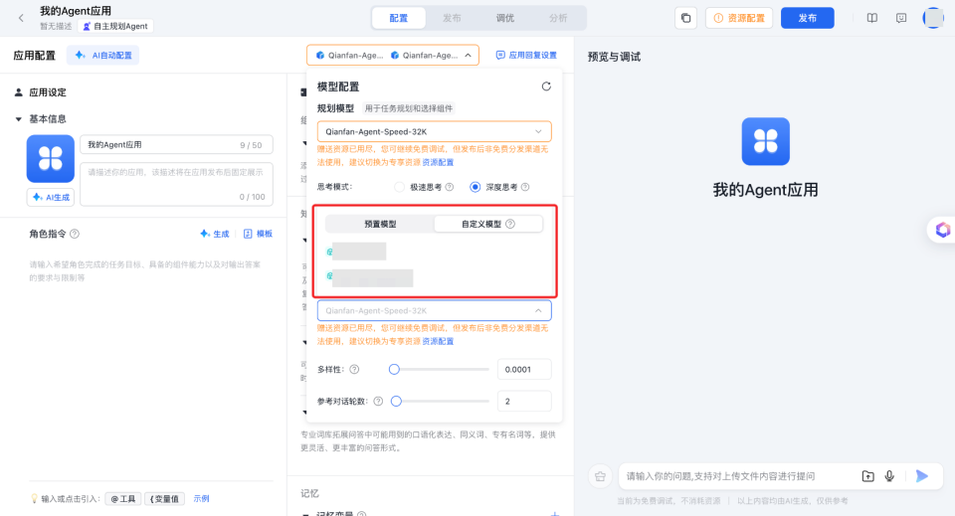
Task: Collapse the 基本信息 section
Action: pos(18,119)
